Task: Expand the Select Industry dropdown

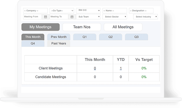Action: point(145,17)
